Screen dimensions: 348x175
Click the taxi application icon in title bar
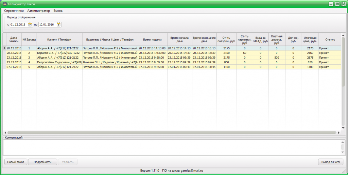coord(4,4)
